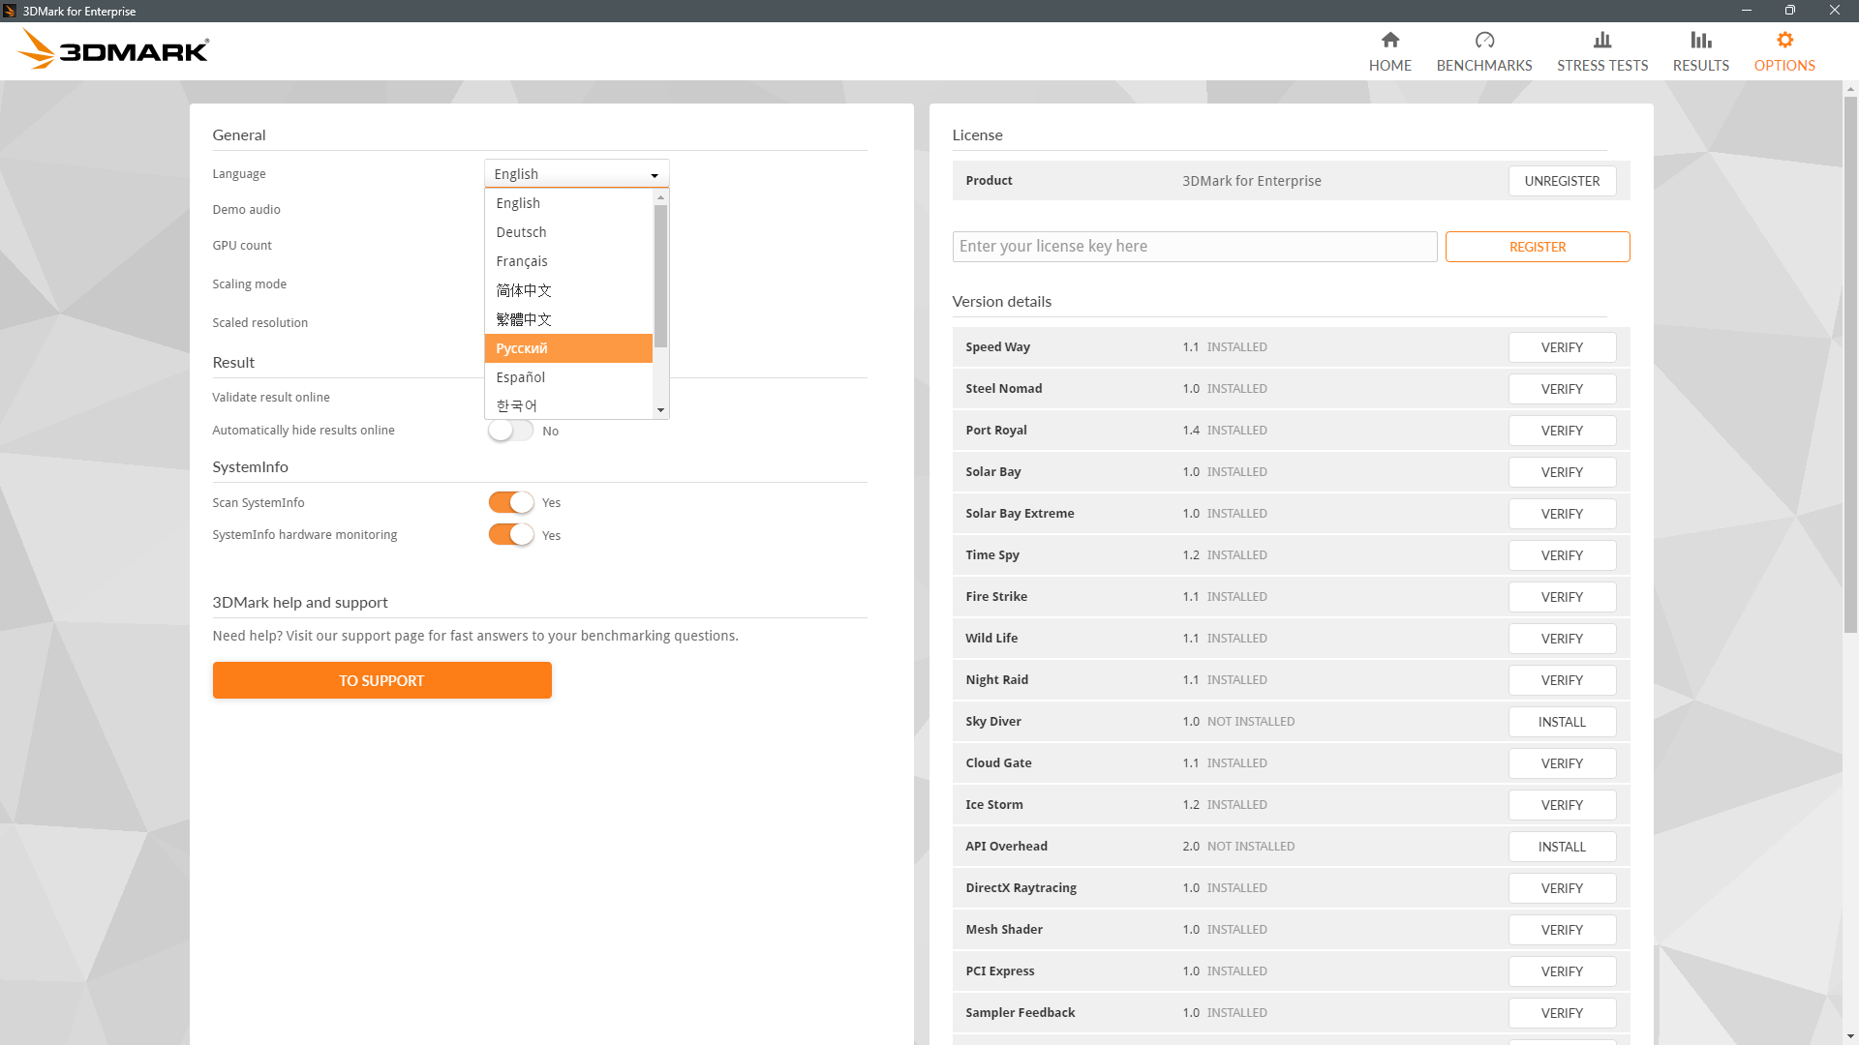
Task: Click the Scaling mode label
Action: [x=249, y=284]
